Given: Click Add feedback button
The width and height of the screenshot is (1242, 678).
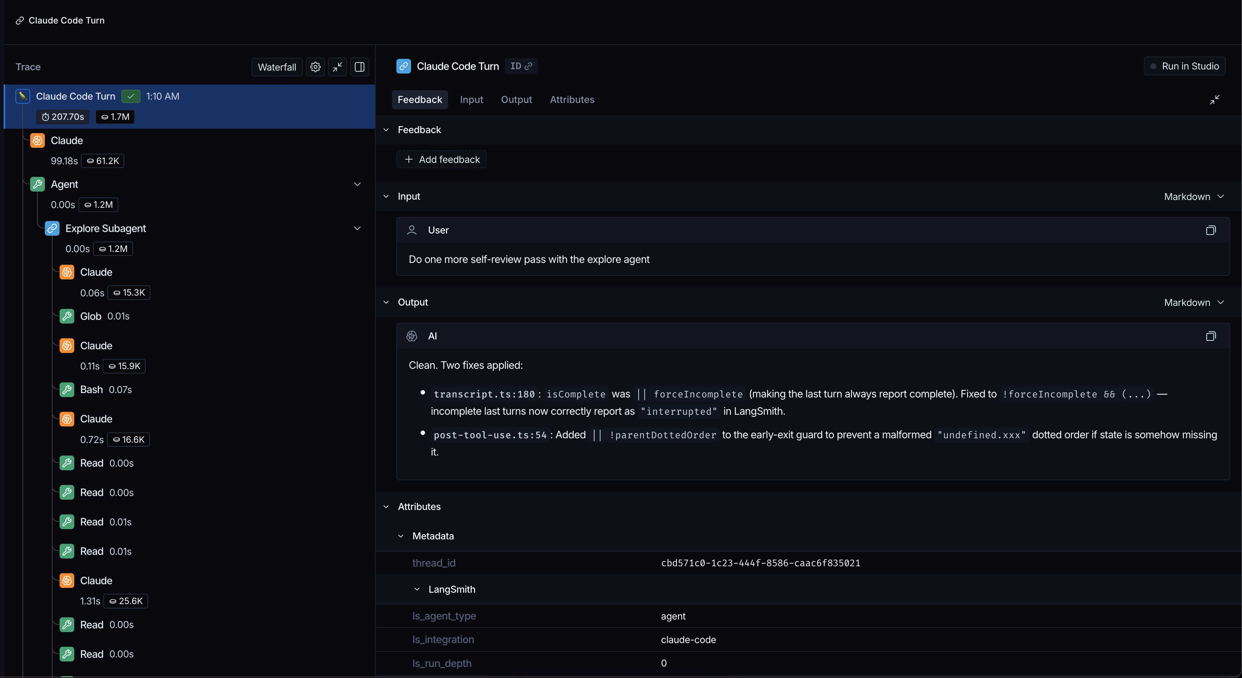Looking at the screenshot, I should 442,160.
